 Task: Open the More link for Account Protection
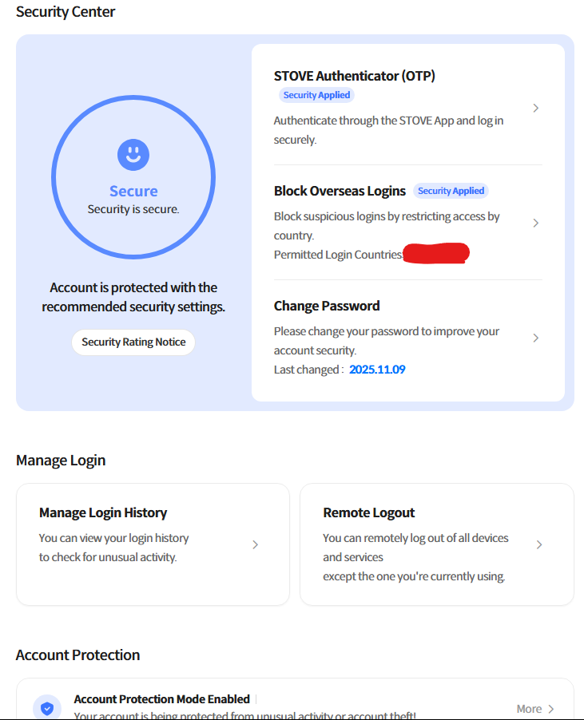(x=529, y=709)
